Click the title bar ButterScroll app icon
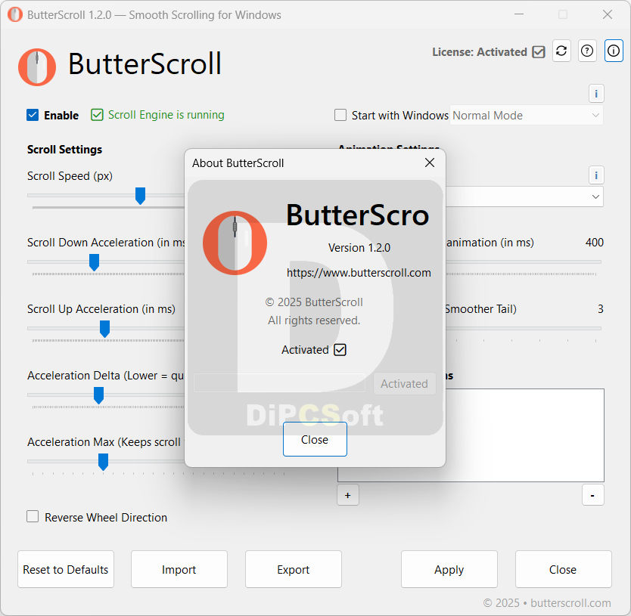 (15, 15)
